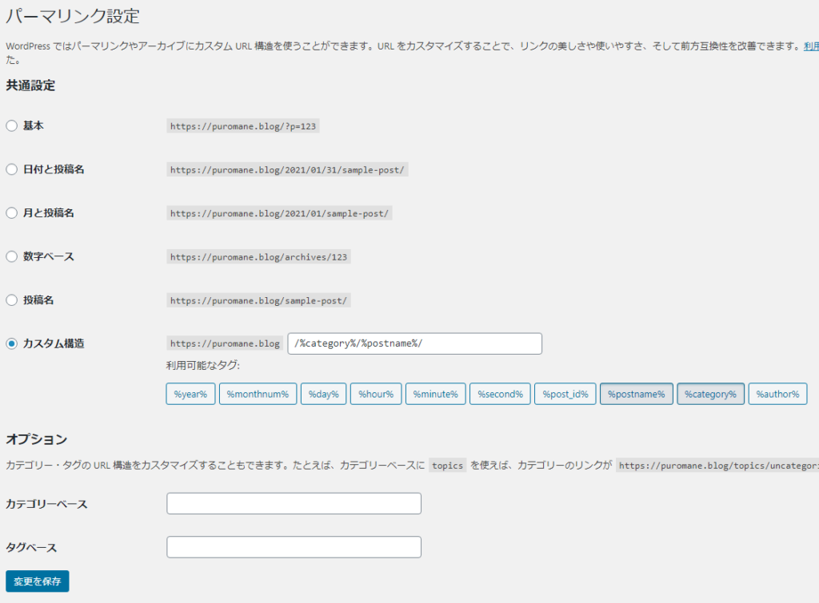The width and height of the screenshot is (819, 603).
Task: Toggle the %postname% tag button
Action: [637, 394]
